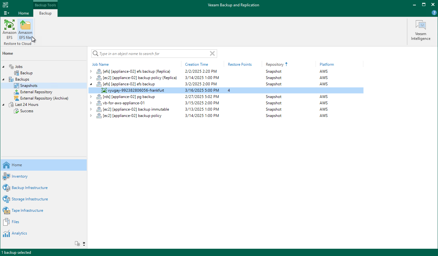Click the 3/16/2025 5:00 PM creation time
438x256 pixels.
(x=202, y=90)
